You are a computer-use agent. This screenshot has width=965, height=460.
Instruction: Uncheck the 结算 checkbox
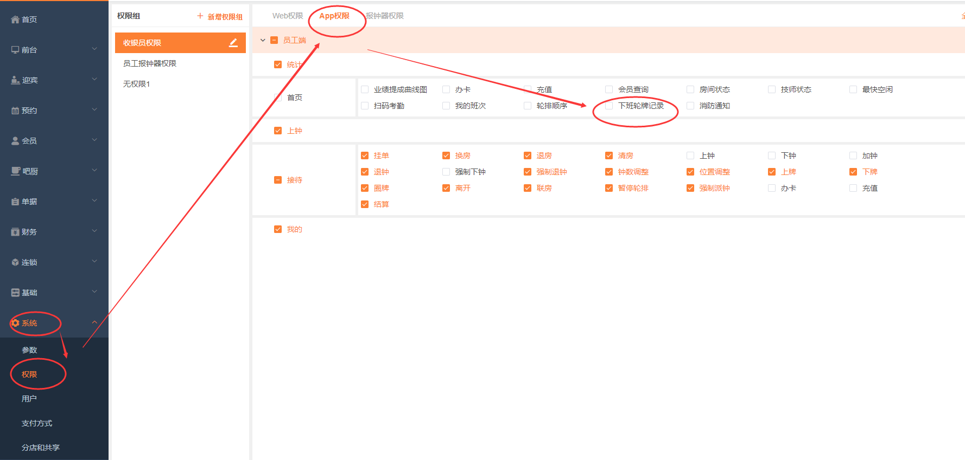tap(365, 204)
